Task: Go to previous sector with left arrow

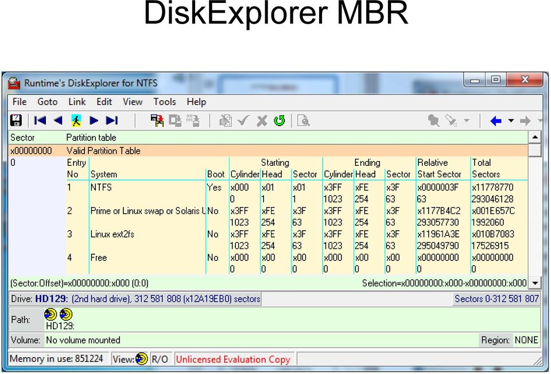Action: coord(59,120)
